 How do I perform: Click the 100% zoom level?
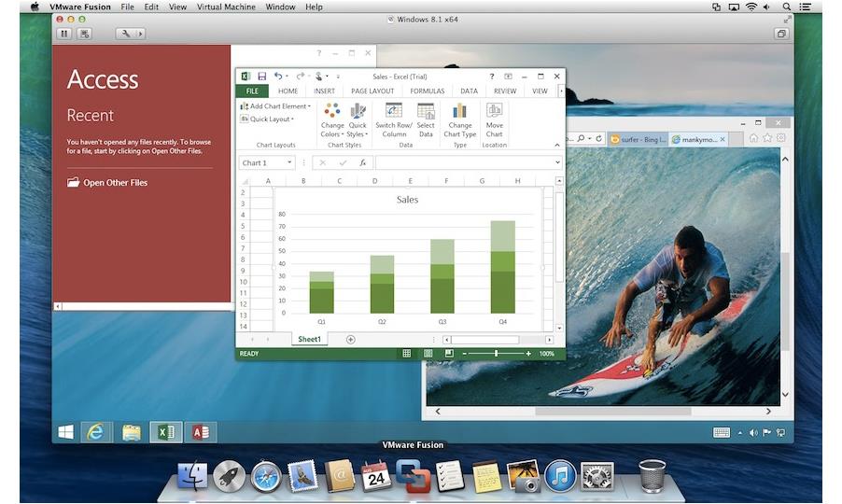click(547, 353)
